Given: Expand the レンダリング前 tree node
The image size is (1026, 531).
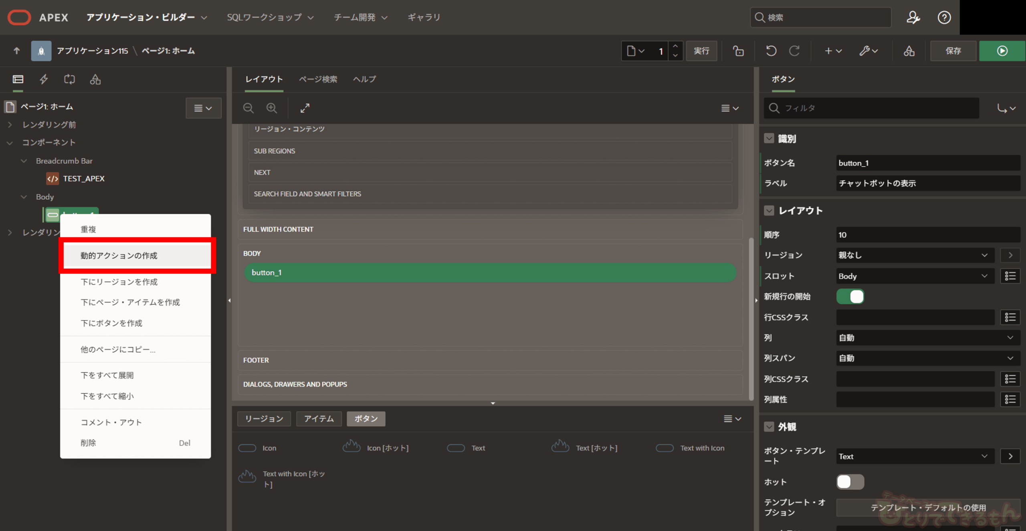Looking at the screenshot, I should 10,125.
